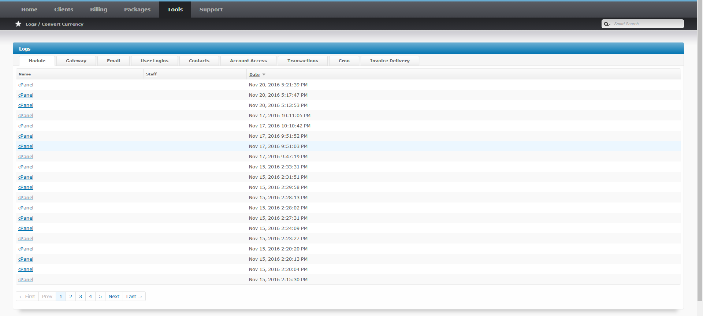703x316 pixels.
Task: Open cPanel log from 2:15:30 PM
Action: (26, 280)
